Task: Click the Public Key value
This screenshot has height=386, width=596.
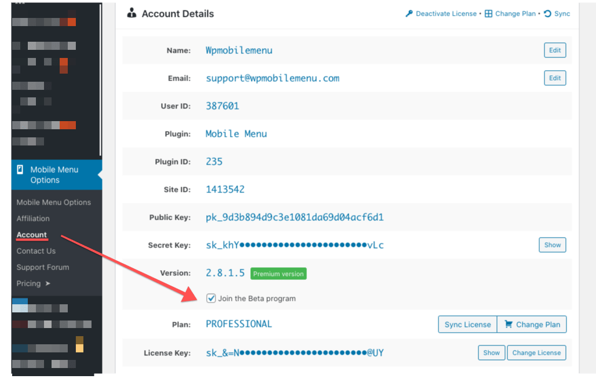Action: coord(295,217)
